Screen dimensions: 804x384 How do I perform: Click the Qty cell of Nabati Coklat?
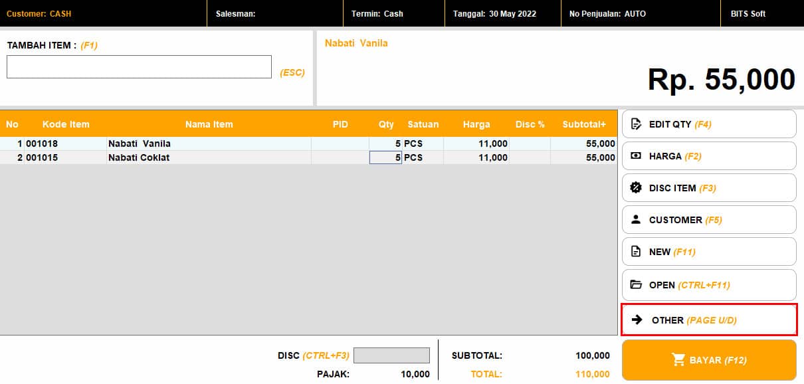point(385,157)
